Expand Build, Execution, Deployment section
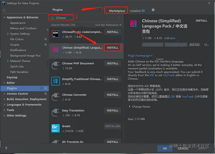 coord(4,99)
